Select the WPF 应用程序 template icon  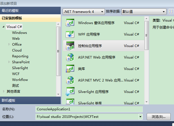click(x=70, y=34)
